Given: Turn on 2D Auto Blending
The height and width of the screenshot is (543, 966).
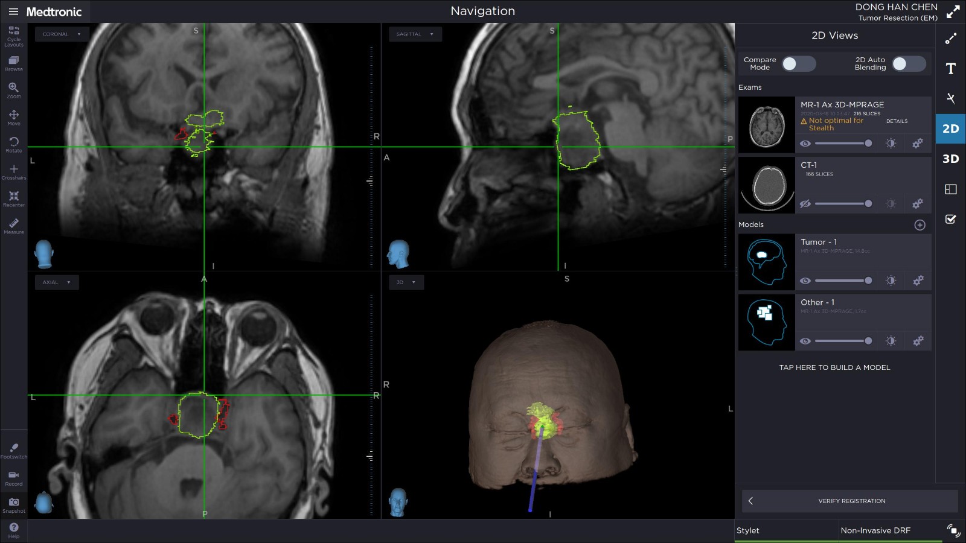Looking at the screenshot, I should point(909,64).
